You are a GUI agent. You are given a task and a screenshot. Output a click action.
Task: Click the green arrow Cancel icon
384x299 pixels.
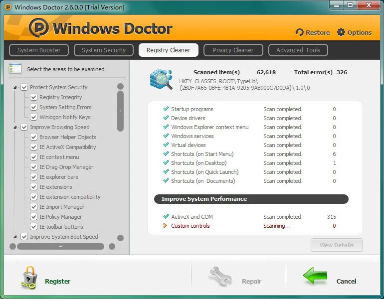click(x=315, y=276)
